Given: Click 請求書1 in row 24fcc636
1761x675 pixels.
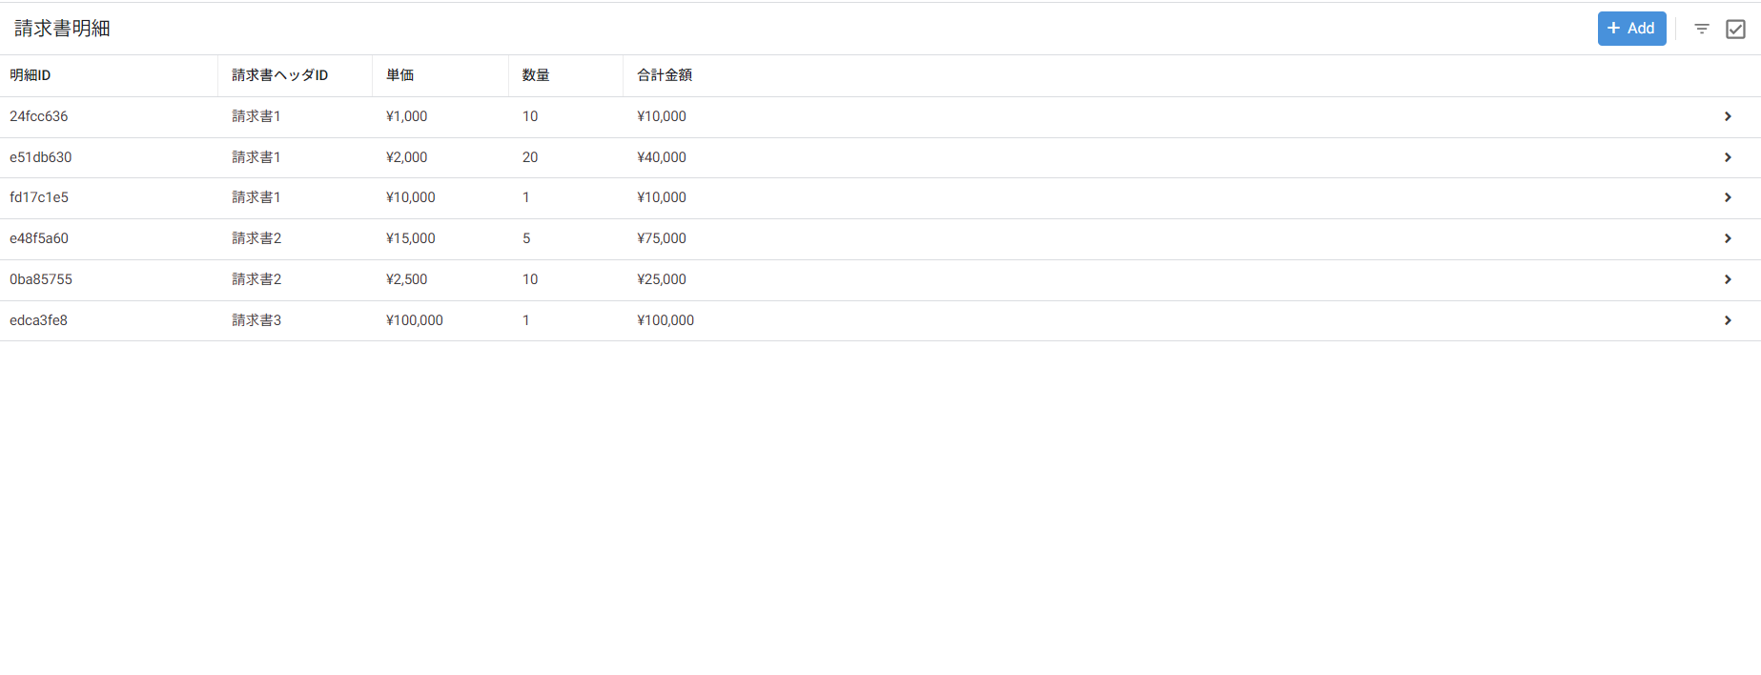Looking at the screenshot, I should tap(256, 116).
